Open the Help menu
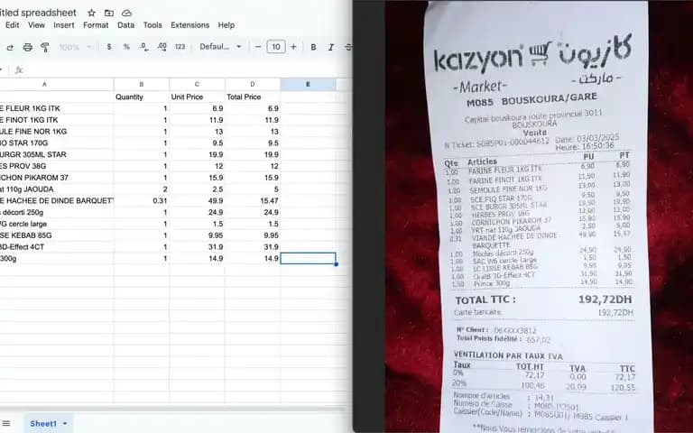Viewport: 693px width, 433px height. 226,25
